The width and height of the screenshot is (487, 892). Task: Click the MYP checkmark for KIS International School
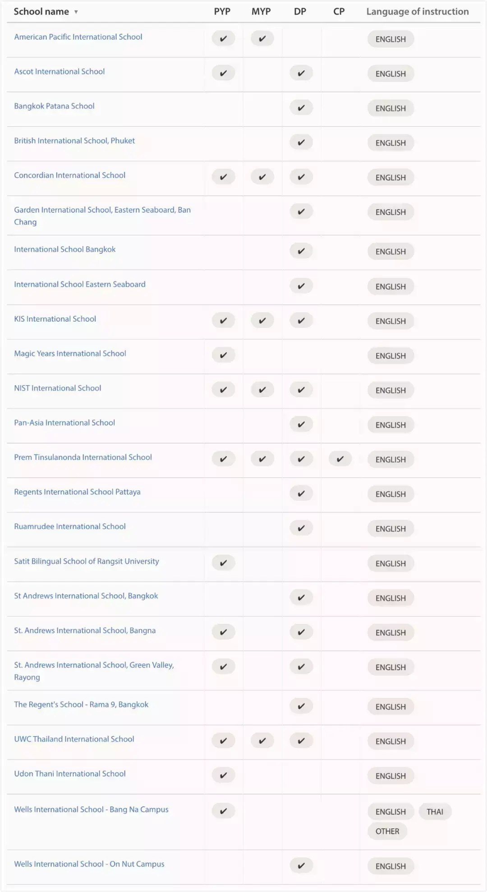tap(262, 321)
